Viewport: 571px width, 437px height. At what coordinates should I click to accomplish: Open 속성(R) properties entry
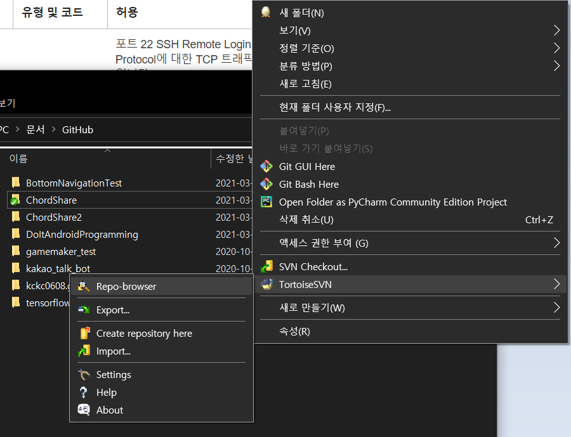pos(410,331)
